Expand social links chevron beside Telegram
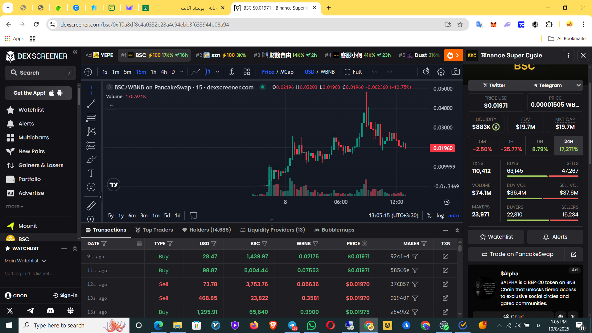Viewport: 592px width, 333px height. (x=578, y=85)
